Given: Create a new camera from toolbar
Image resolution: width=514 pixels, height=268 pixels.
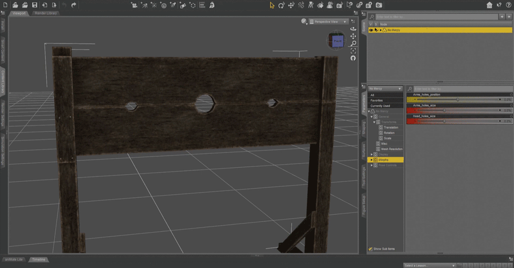Looking at the screenshot, I should coord(134,5).
